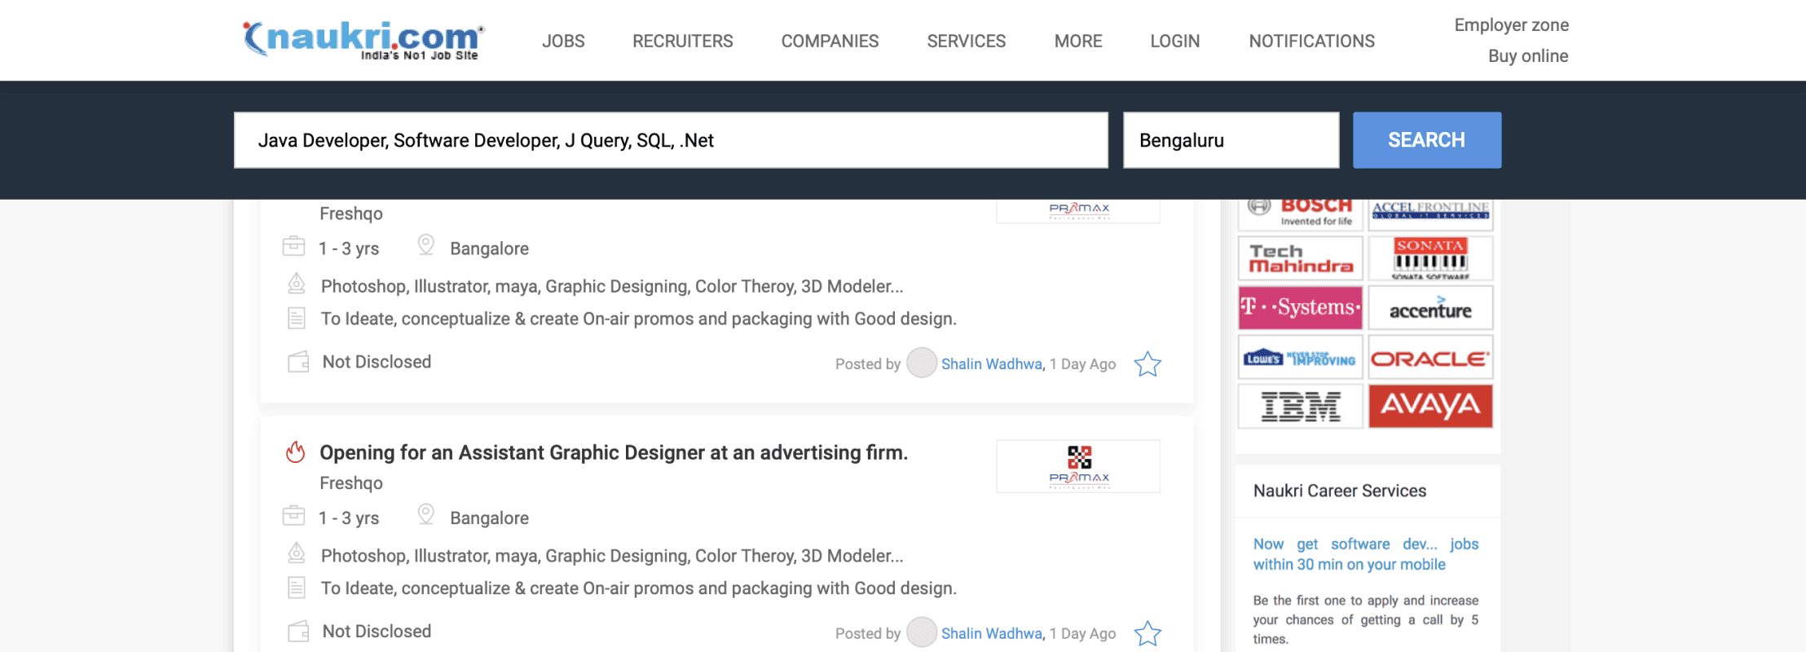
Task: Click the SEARCH button
Action: [x=1427, y=140]
